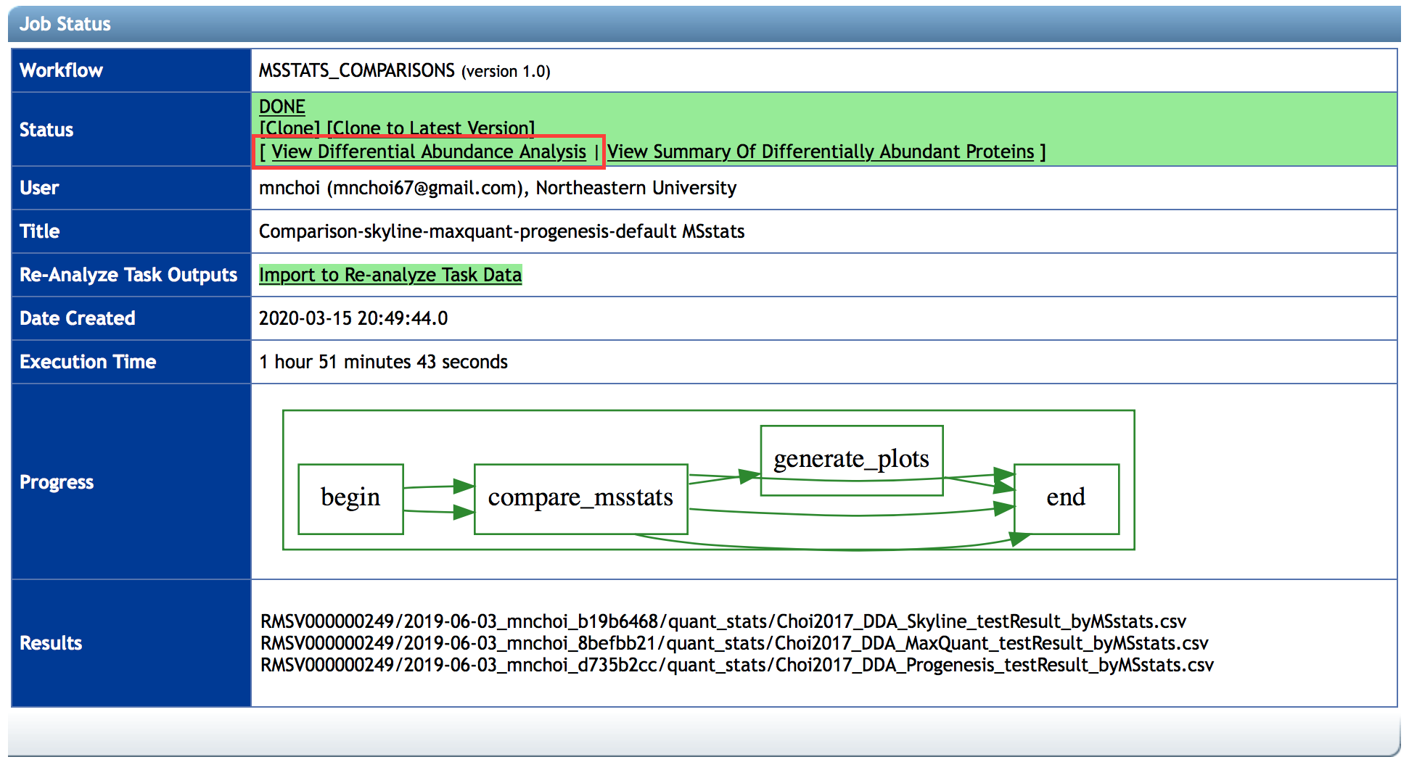Click the Date Created timestamp value
Screen dimensions: 1409x770
353,318
